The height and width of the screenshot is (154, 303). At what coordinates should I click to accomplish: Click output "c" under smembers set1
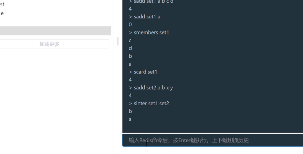130,41
